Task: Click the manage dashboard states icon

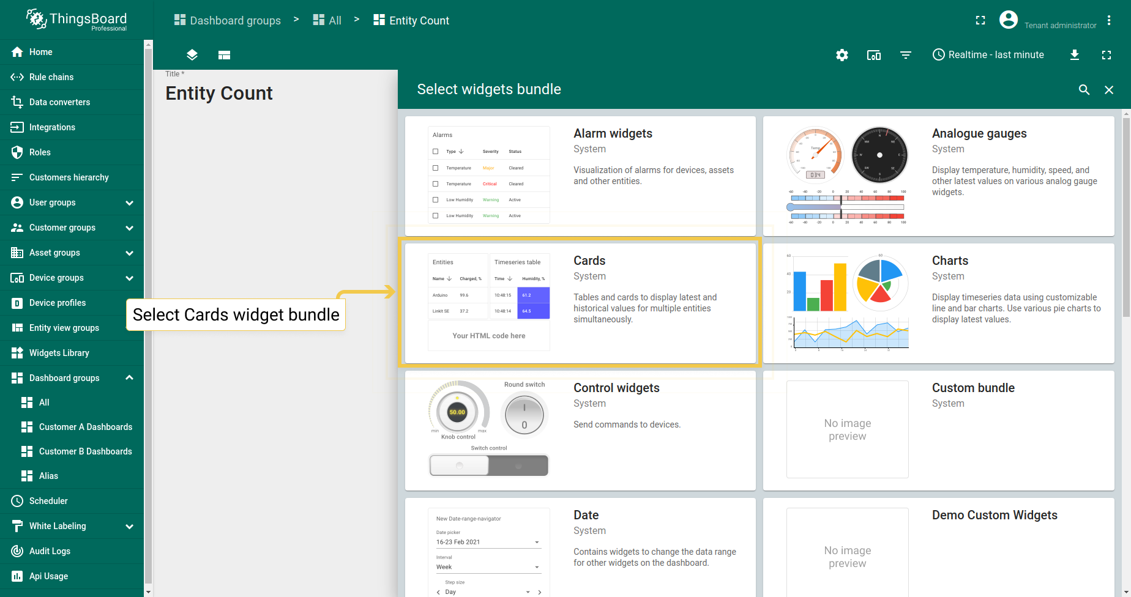Action: (x=224, y=55)
